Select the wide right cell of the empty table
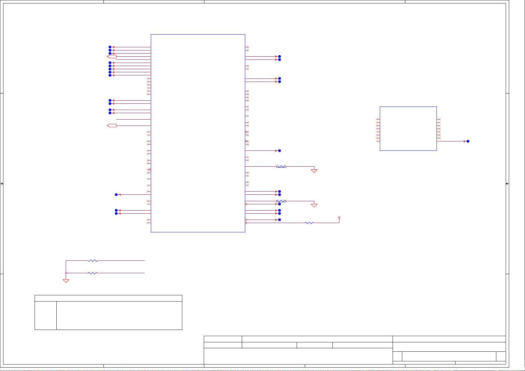 119,315
